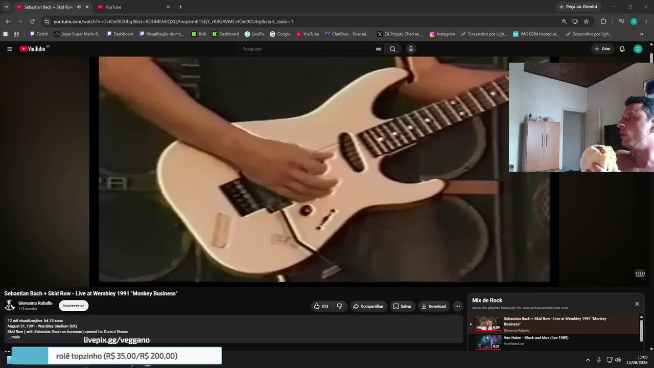
Task: Open more actions for the video
Action: click(x=457, y=306)
